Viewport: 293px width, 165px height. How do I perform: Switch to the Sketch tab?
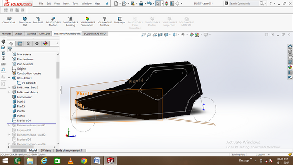point(19,33)
